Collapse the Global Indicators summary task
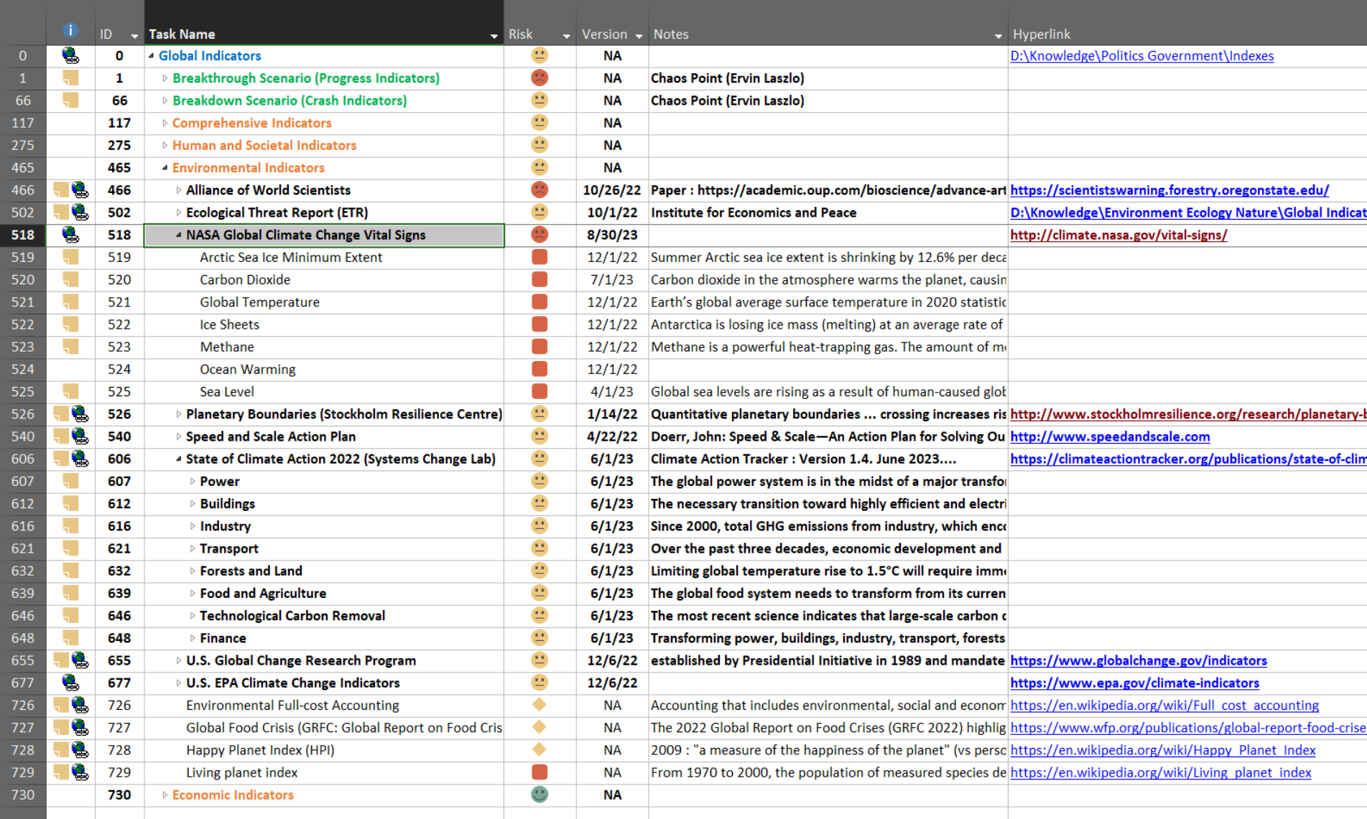Image resolution: width=1367 pixels, height=819 pixels. click(x=151, y=55)
